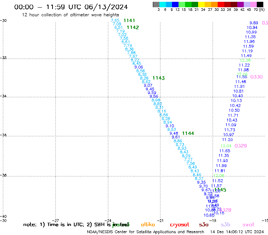Click wave height value 7.27
This screenshot has height=235, width=268.
[188, 159]
